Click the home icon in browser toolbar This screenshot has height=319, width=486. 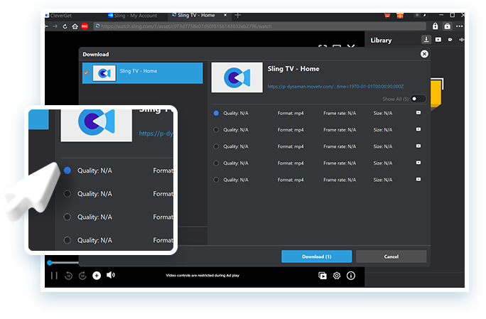pos(75,26)
